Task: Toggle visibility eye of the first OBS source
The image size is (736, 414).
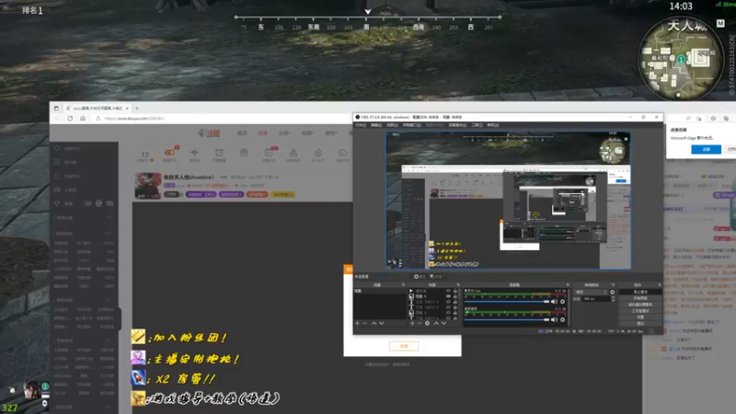Action: coord(448,291)
